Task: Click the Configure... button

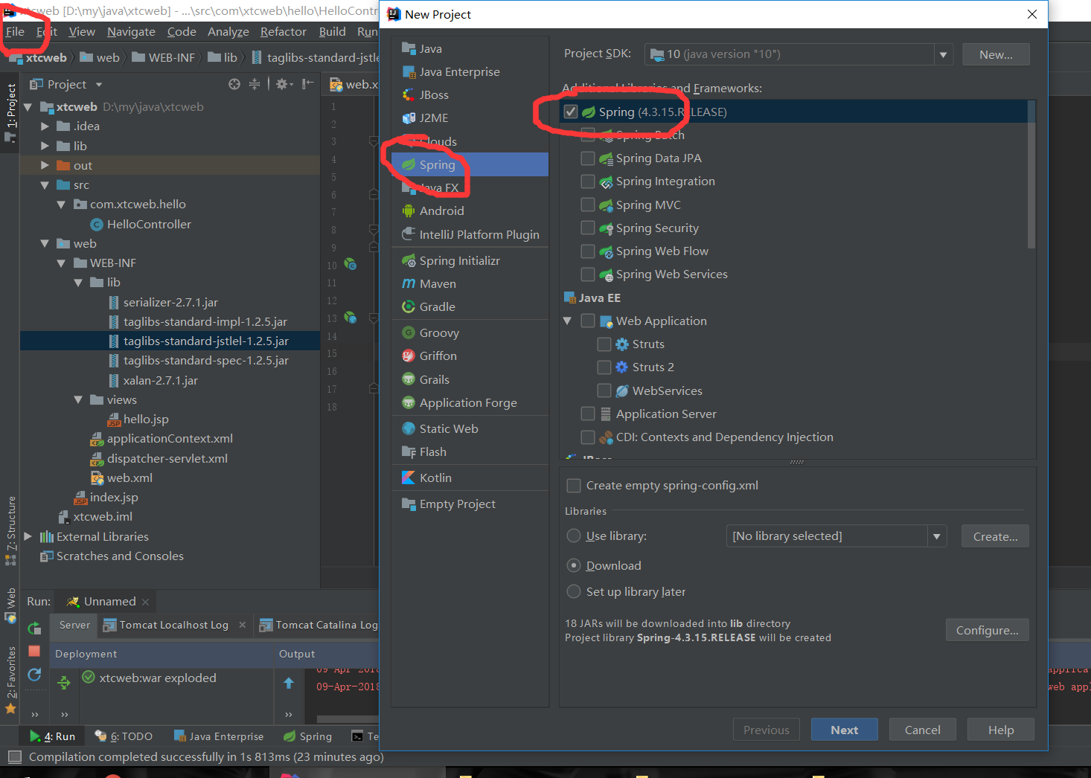Action: click(987, 630)
